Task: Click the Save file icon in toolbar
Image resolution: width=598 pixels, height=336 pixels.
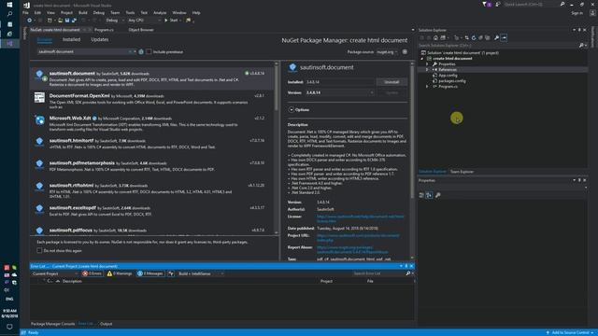Action: tap(67, 21)
